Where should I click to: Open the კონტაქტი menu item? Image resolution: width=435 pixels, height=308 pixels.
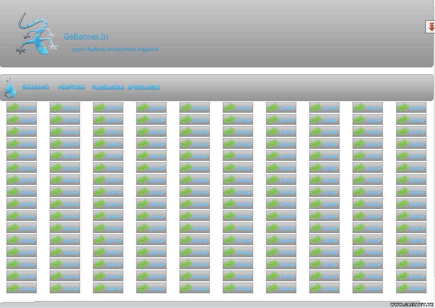(x=144, y=87)
